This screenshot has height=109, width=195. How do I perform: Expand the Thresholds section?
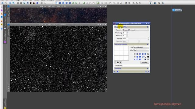point(147,68)
